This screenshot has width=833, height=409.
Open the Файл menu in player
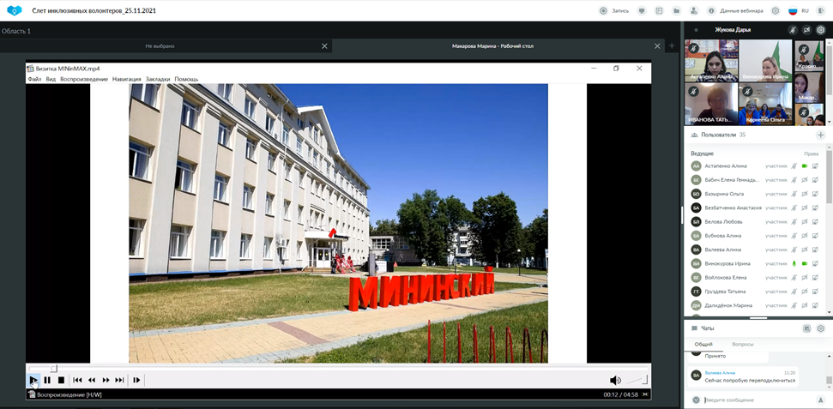pyautogui.click(x=34, y=79)
